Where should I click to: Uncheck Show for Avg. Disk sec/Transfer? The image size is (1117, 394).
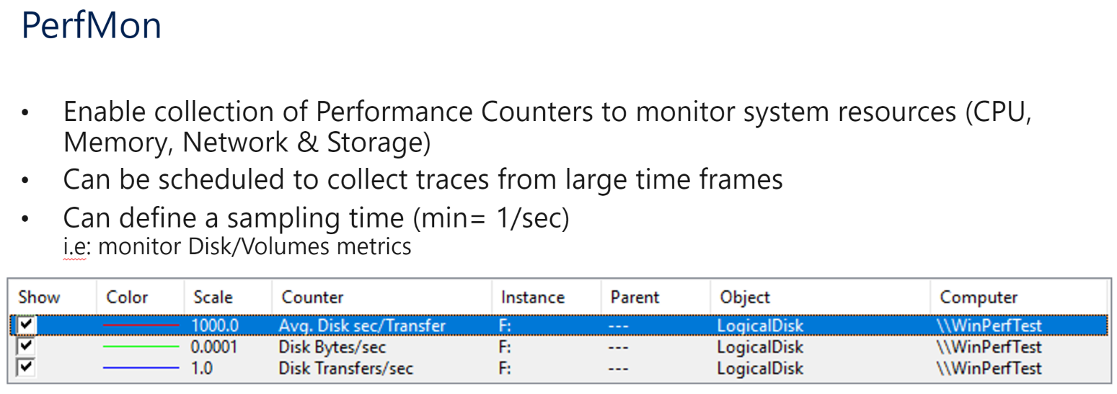click(x=27, y=326)
